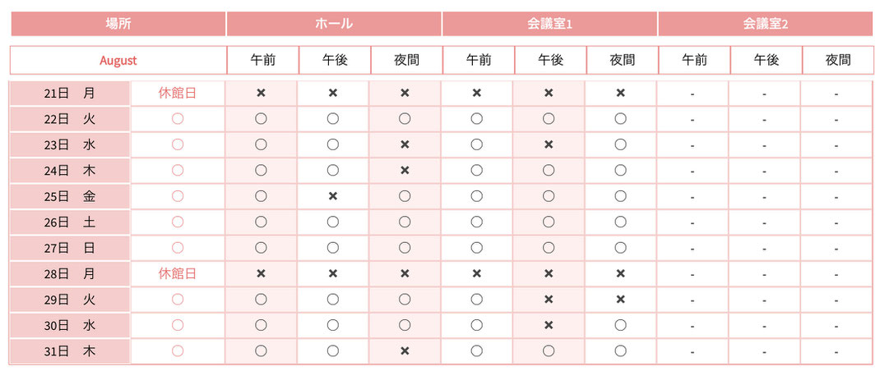The image size is (880, 371).
Task: Click the ホール header
Action: coord(334,24)
